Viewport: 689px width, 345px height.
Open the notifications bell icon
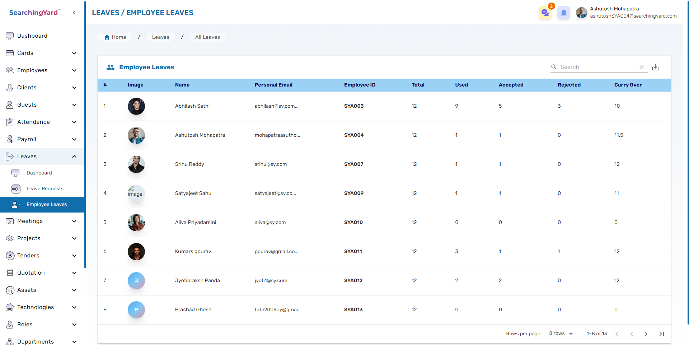(564, 13)
